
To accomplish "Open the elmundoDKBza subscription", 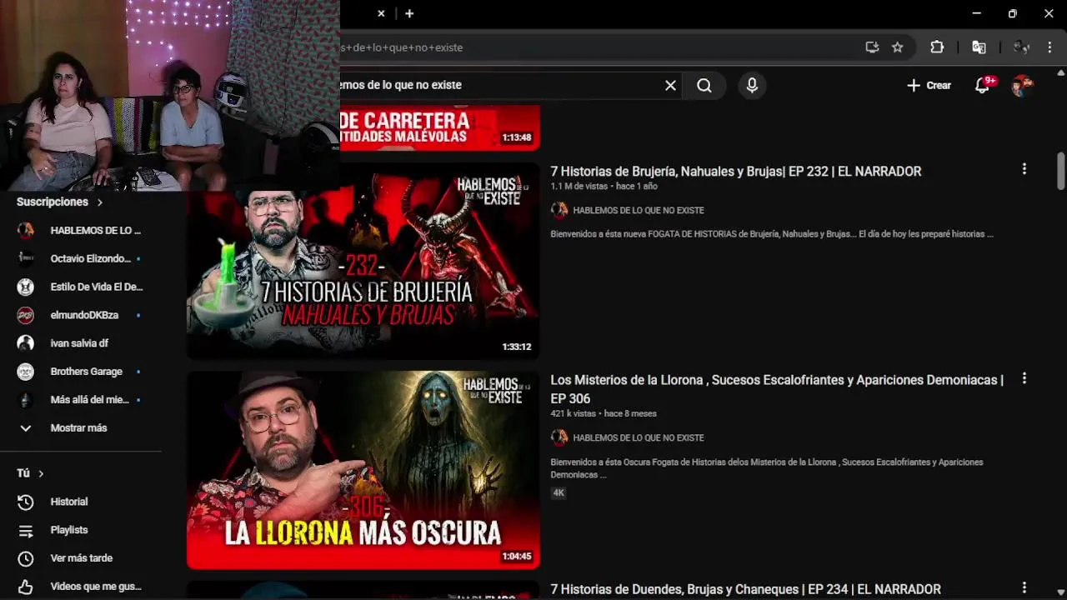I will click(x=81, y=315).
